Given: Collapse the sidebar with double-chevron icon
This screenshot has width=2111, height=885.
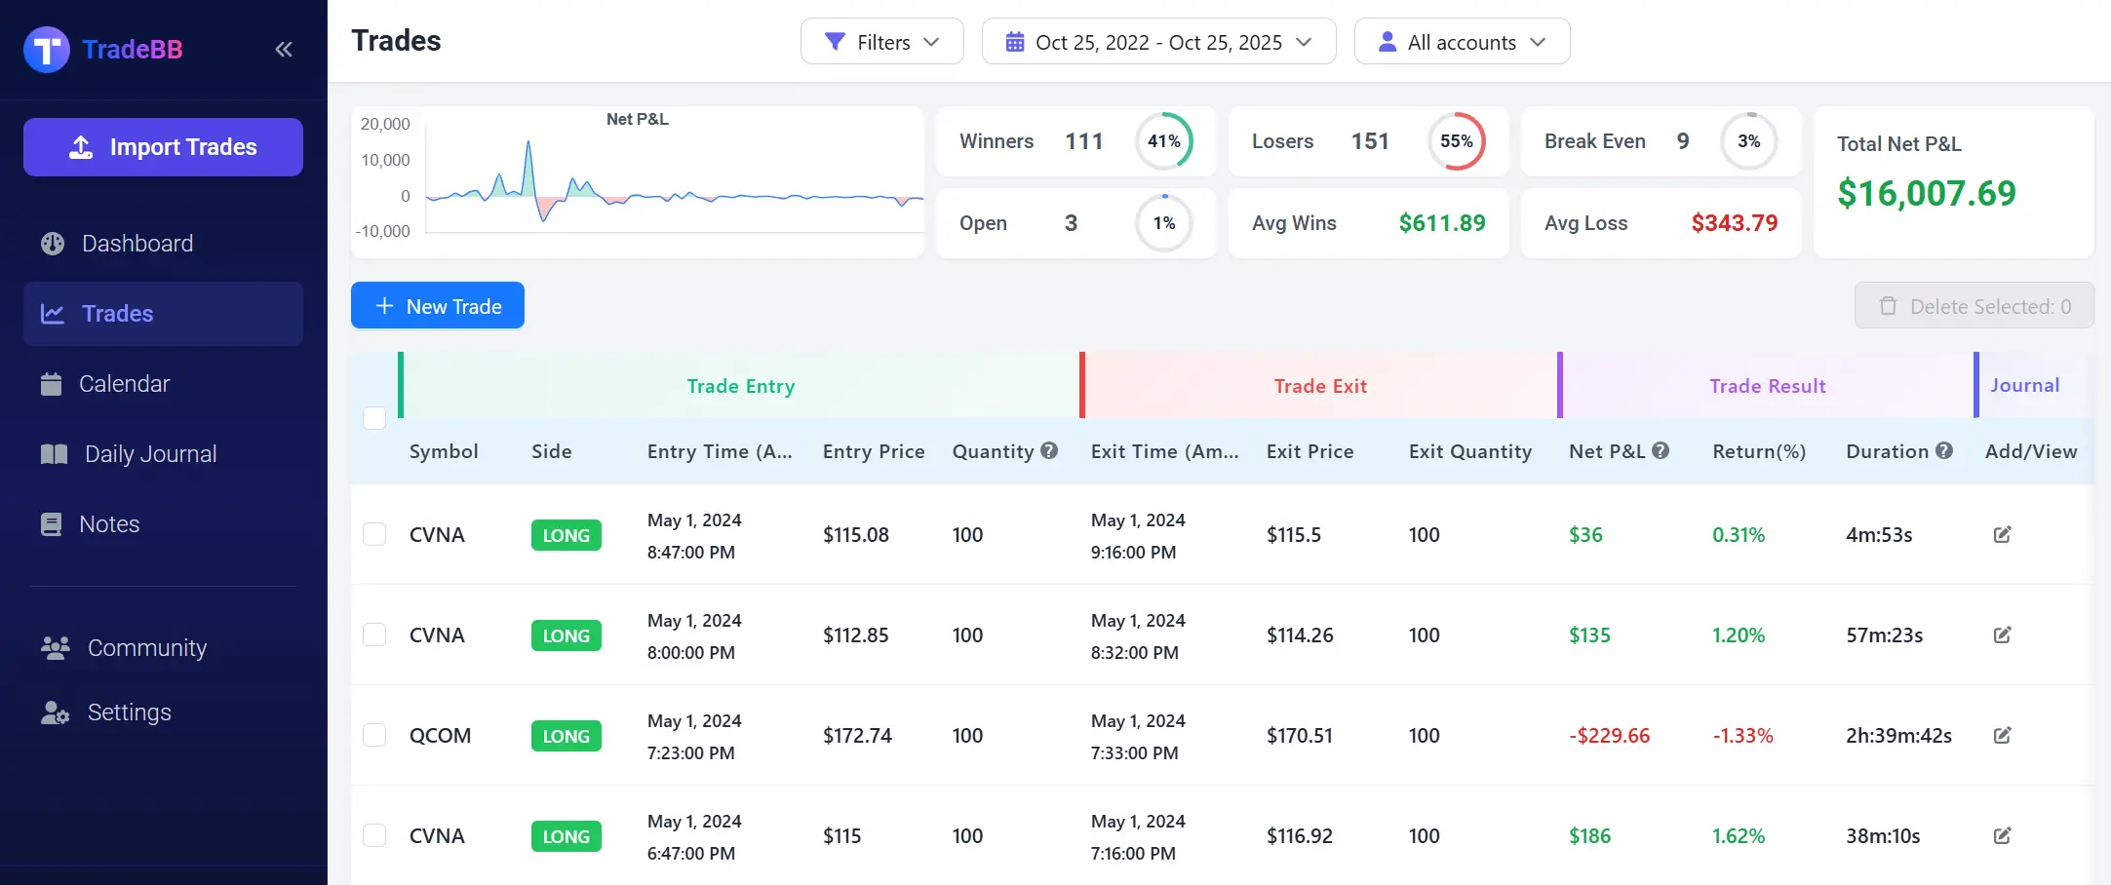Looking at the screenshot, I should coord(284,49).
